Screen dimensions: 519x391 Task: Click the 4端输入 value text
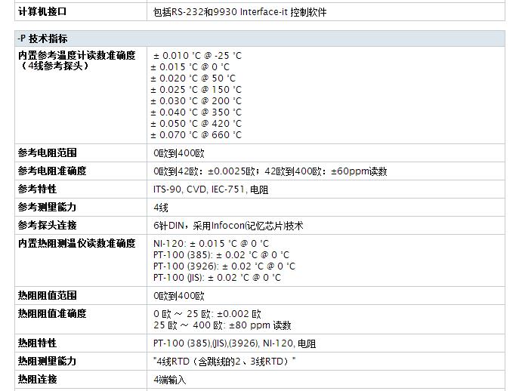169,380
